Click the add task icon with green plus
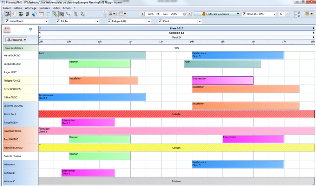The height and width of the screenshot is (186, 316). [x=55, y=14]
